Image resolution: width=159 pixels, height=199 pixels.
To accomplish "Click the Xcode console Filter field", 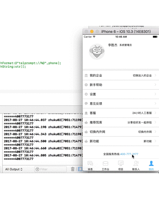I will 50,169.
